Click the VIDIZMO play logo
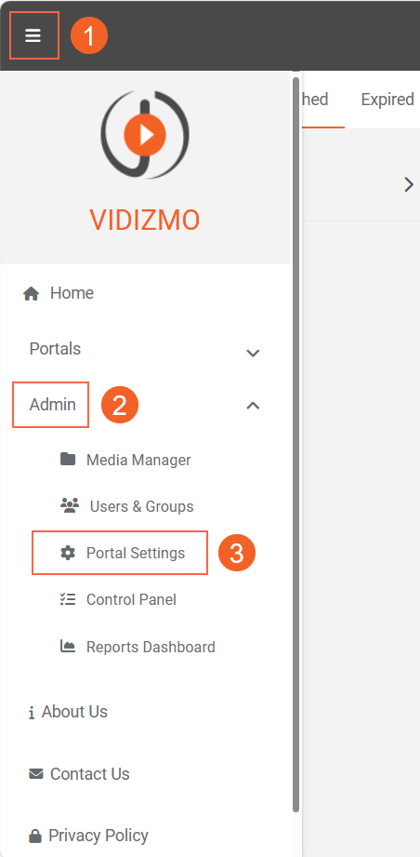Image resolution: width=420 pixels, height=857 pixels. point(145,134)
